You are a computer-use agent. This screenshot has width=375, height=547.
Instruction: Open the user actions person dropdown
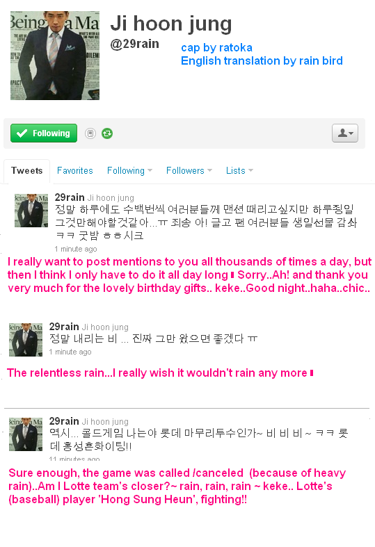pyautogui.click(x=345, y=133)
